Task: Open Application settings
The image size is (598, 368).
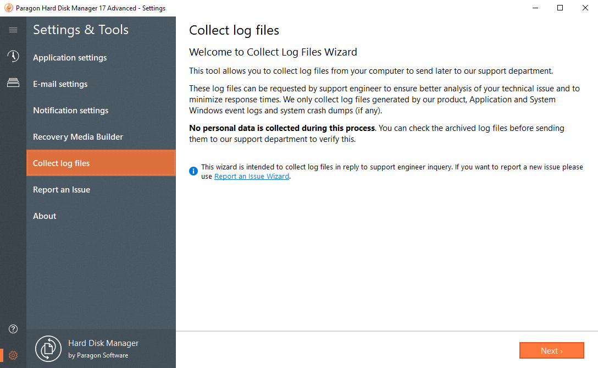Action: [70, 57]
